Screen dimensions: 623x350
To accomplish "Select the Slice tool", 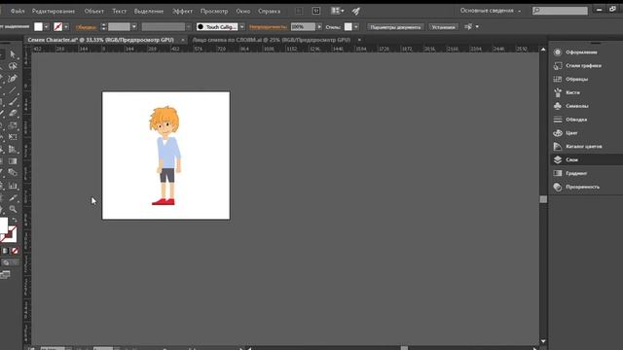I will (13, 197).
